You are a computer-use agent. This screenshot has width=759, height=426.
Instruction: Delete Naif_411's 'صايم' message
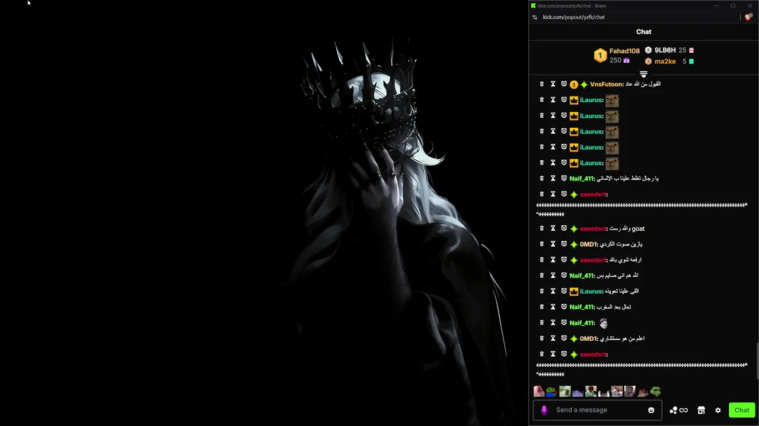click(x=541, y=276)
